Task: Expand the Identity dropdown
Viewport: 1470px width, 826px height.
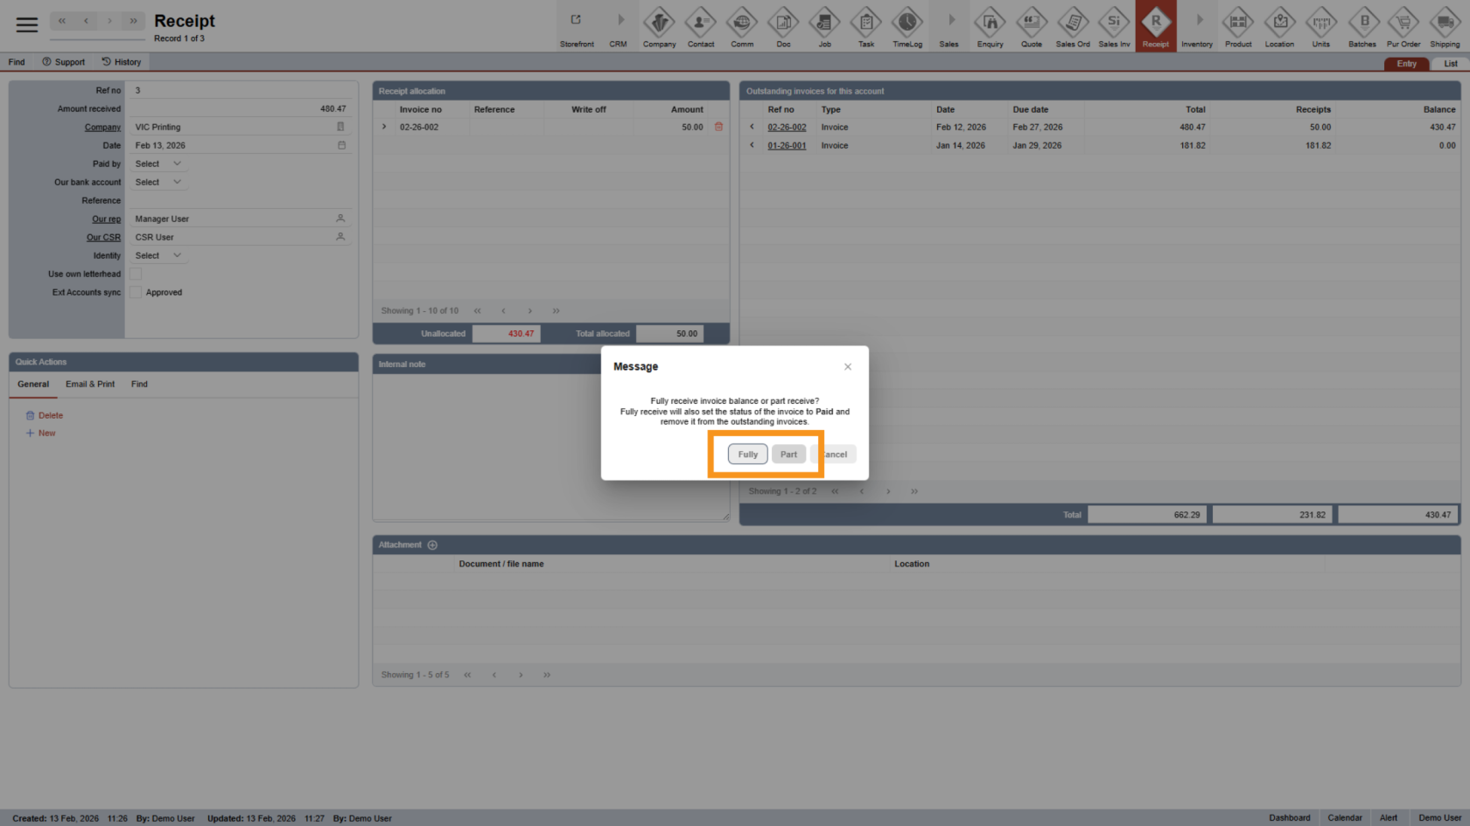Action: click(158, 256)
